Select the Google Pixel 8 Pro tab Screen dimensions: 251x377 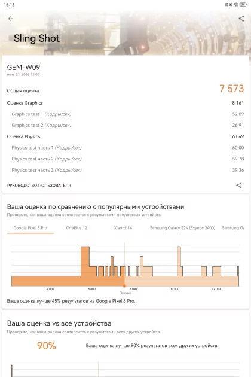coord(30,228)
